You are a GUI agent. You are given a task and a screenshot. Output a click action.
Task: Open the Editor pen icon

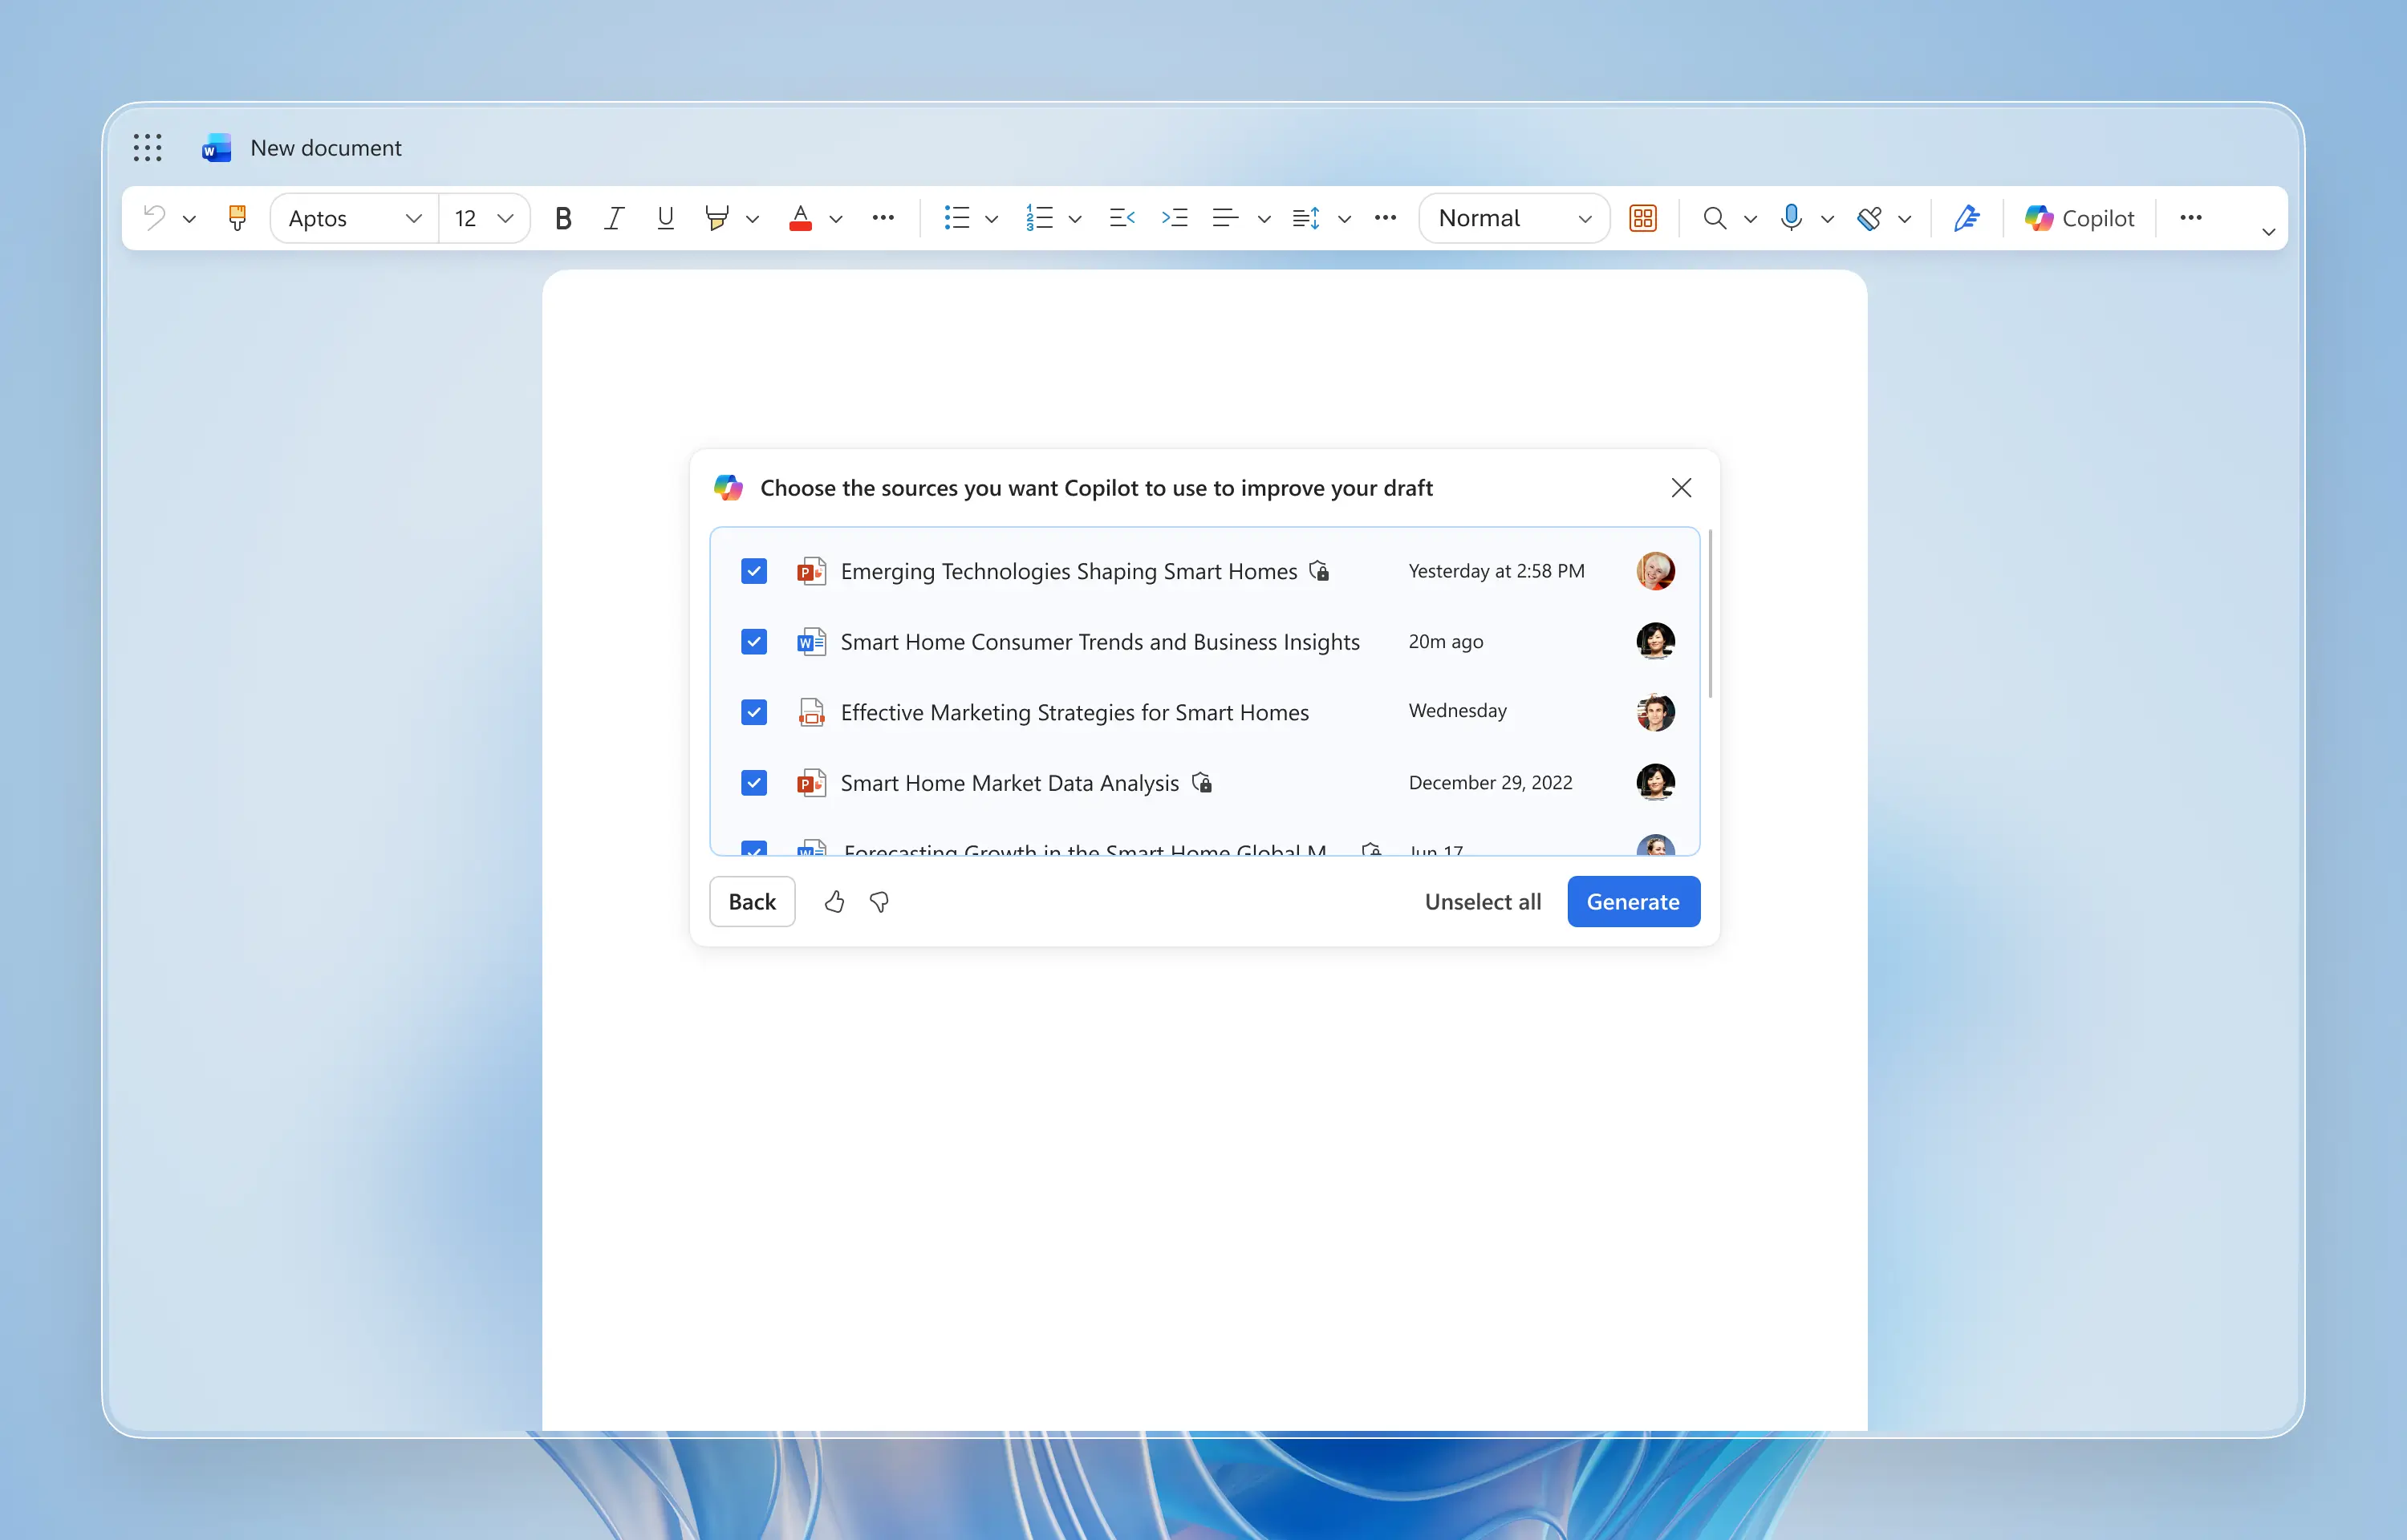point(1966,218)
